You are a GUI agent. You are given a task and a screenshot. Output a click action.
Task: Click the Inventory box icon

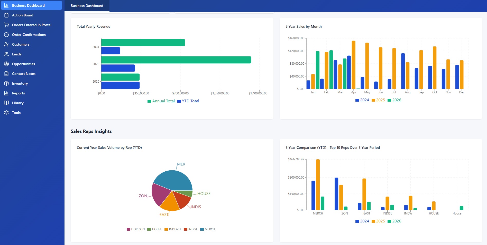[6, 83]
